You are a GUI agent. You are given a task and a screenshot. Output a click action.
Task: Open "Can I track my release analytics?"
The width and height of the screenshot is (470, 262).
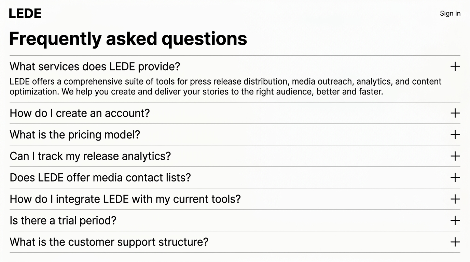coord(90,156)
